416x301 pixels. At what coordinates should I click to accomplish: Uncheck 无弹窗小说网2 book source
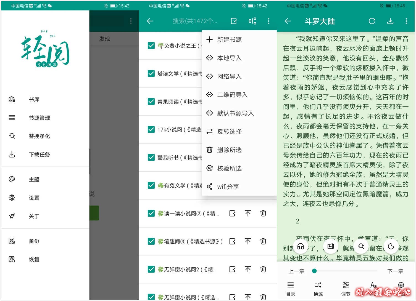click(151, 269)
